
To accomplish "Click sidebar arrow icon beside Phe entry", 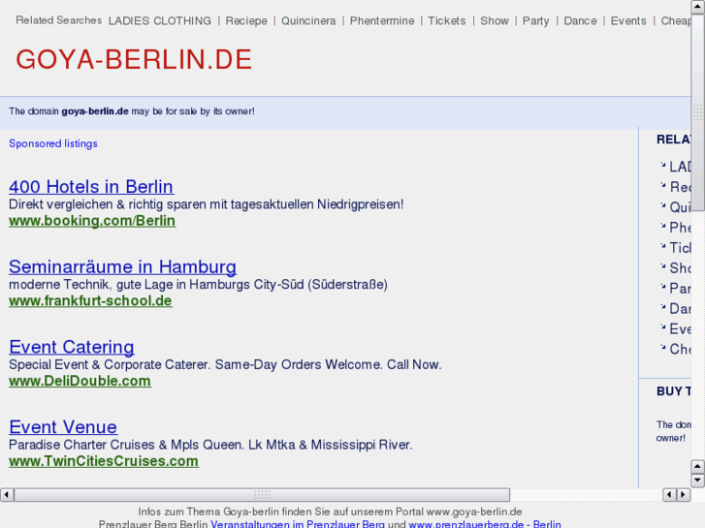I will coord(662,226).
